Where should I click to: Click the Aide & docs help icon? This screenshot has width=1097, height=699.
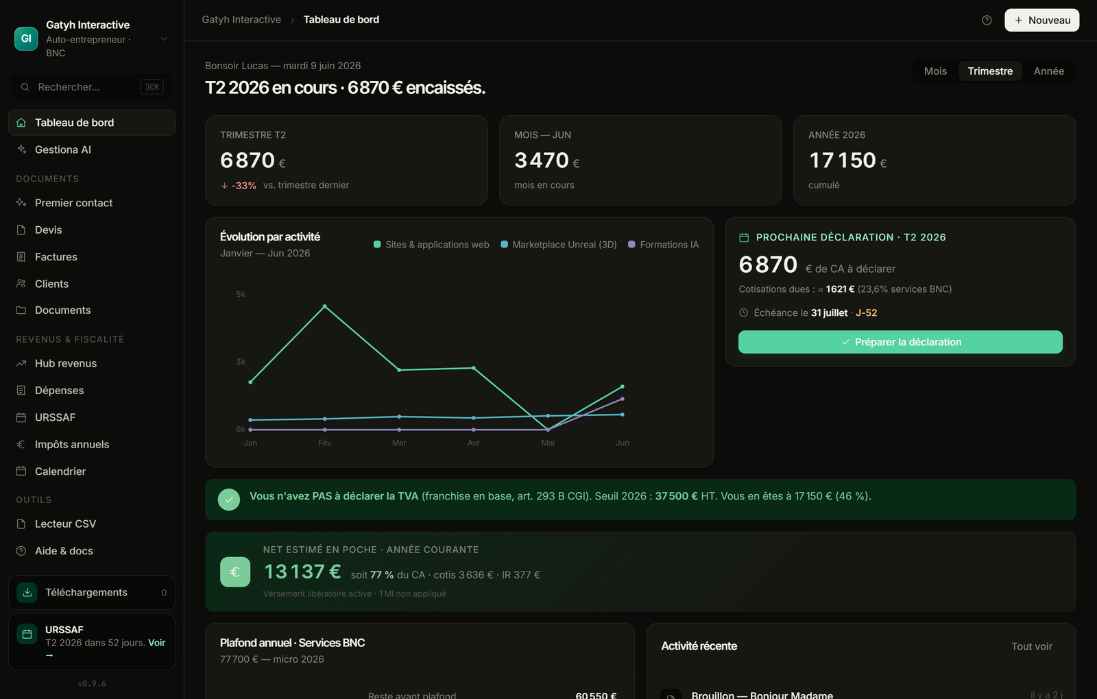click(21, 551)
